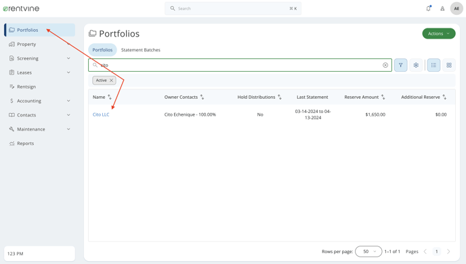Sort by Hold Distributions column arrows
The image size is (466, 264).
pyautogui.click(x=280, y=97)
